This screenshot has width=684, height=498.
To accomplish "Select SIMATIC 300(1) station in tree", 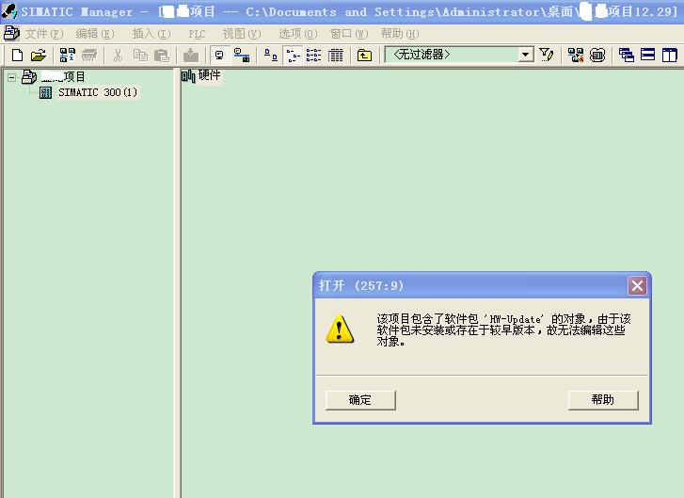I will 89,92.
